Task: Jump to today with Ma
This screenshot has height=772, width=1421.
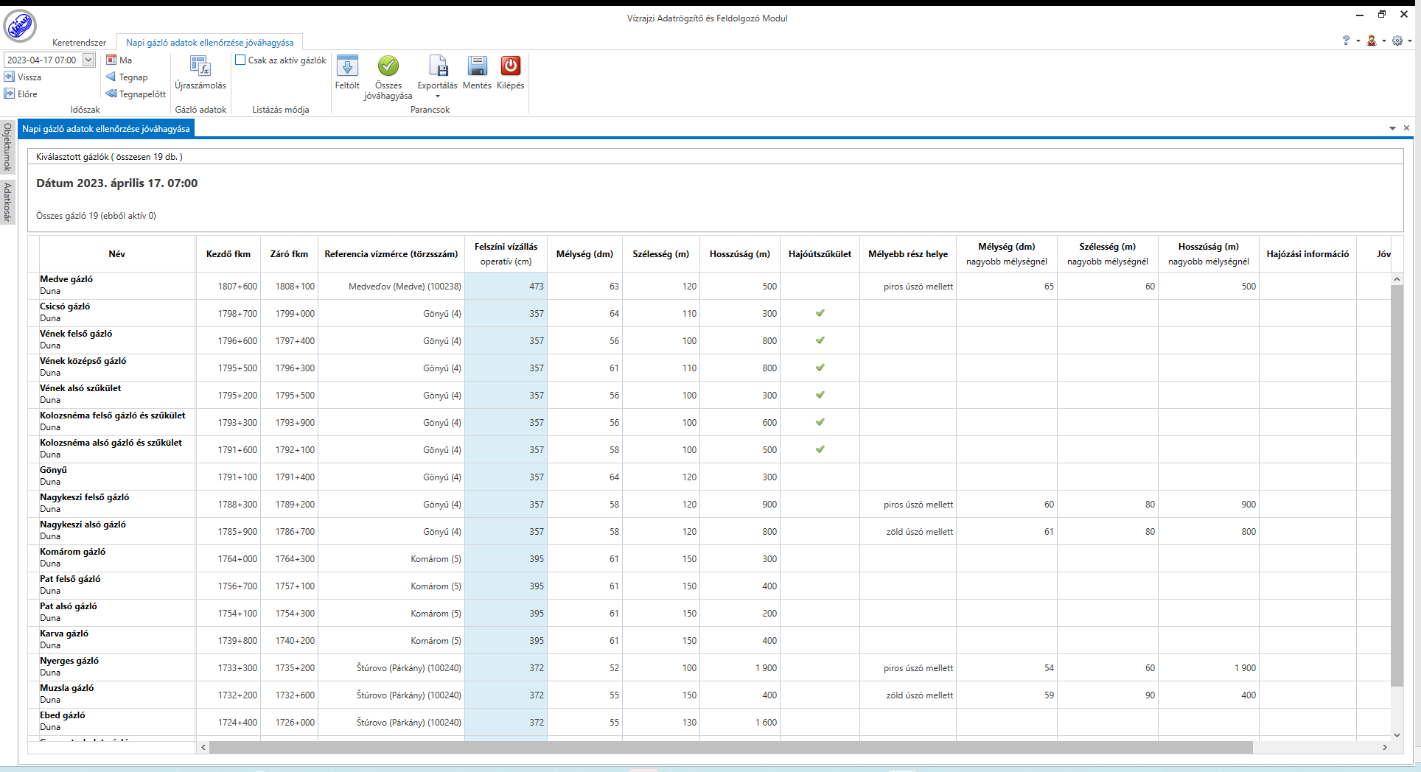Action: coord(119,60)
